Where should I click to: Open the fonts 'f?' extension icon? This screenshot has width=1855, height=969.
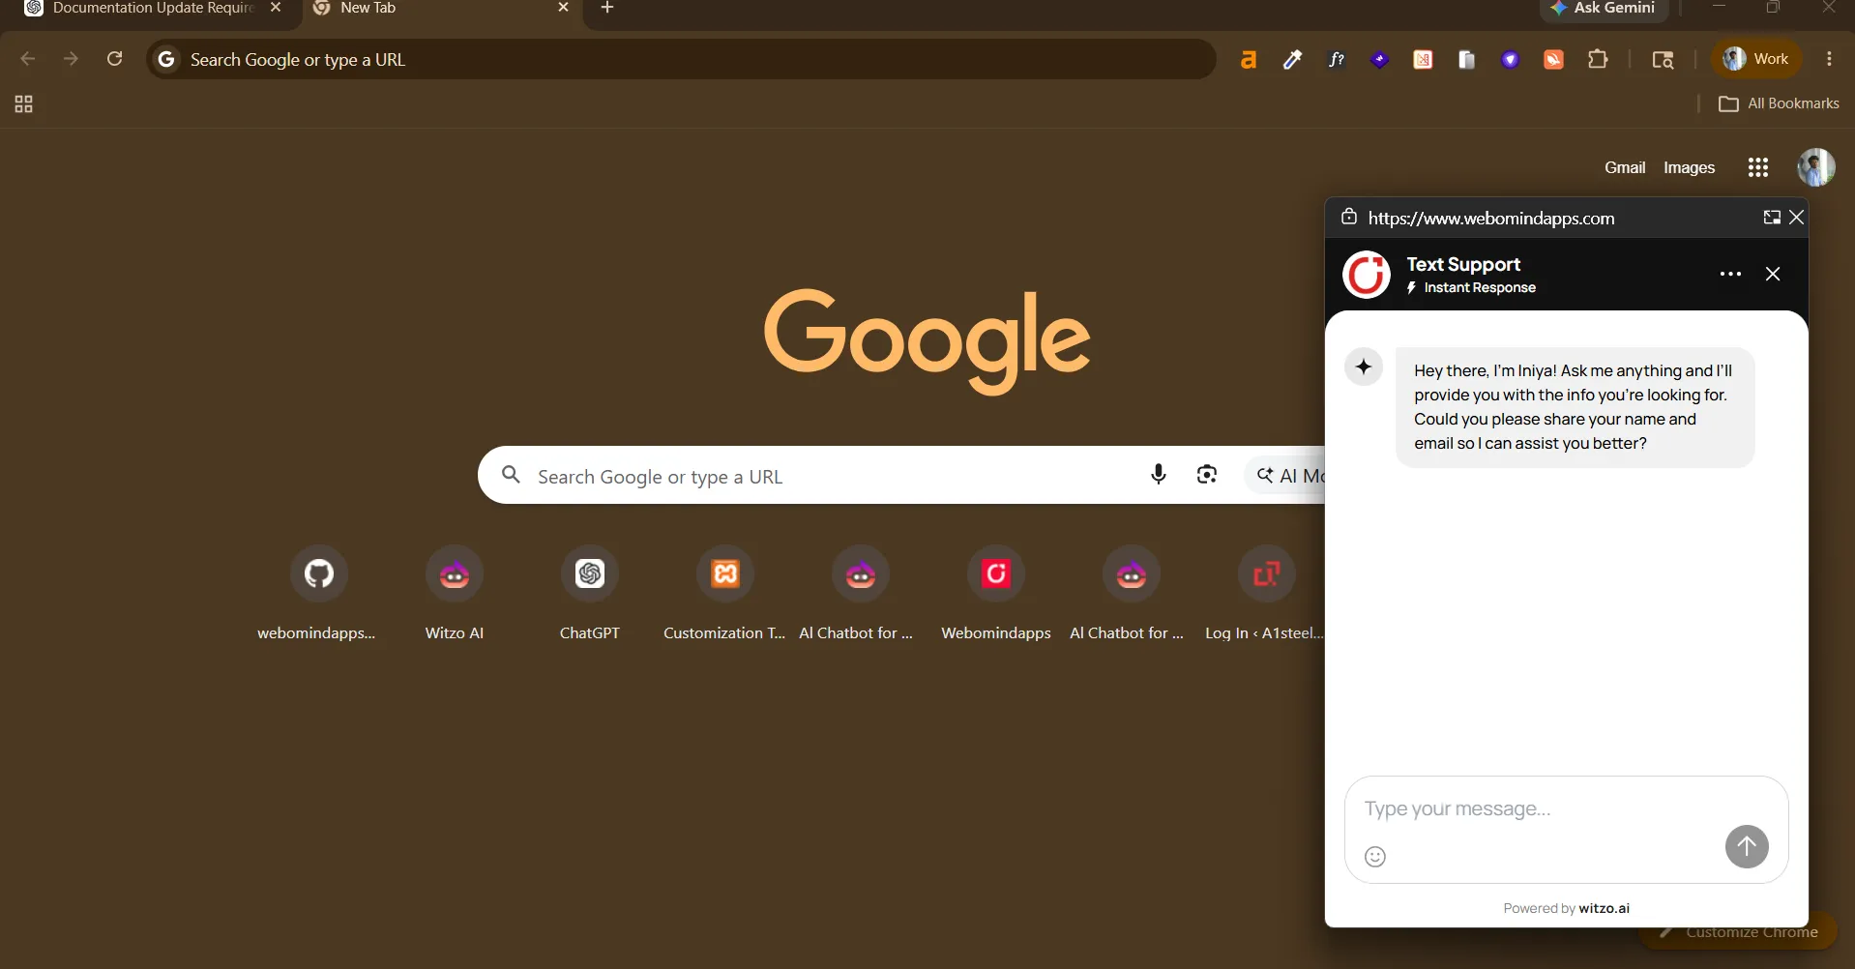(x=1336, y=60)
